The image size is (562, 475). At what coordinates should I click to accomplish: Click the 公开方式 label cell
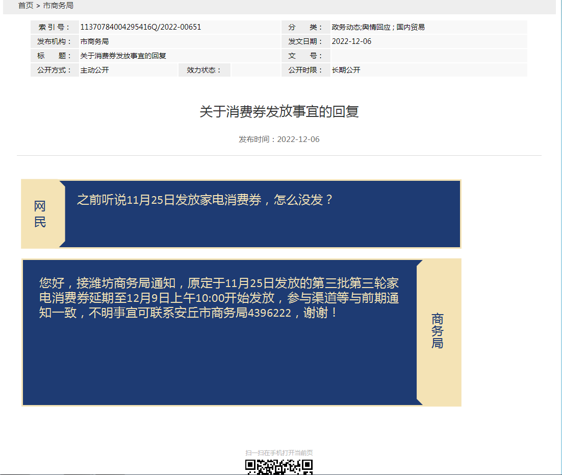55,70
